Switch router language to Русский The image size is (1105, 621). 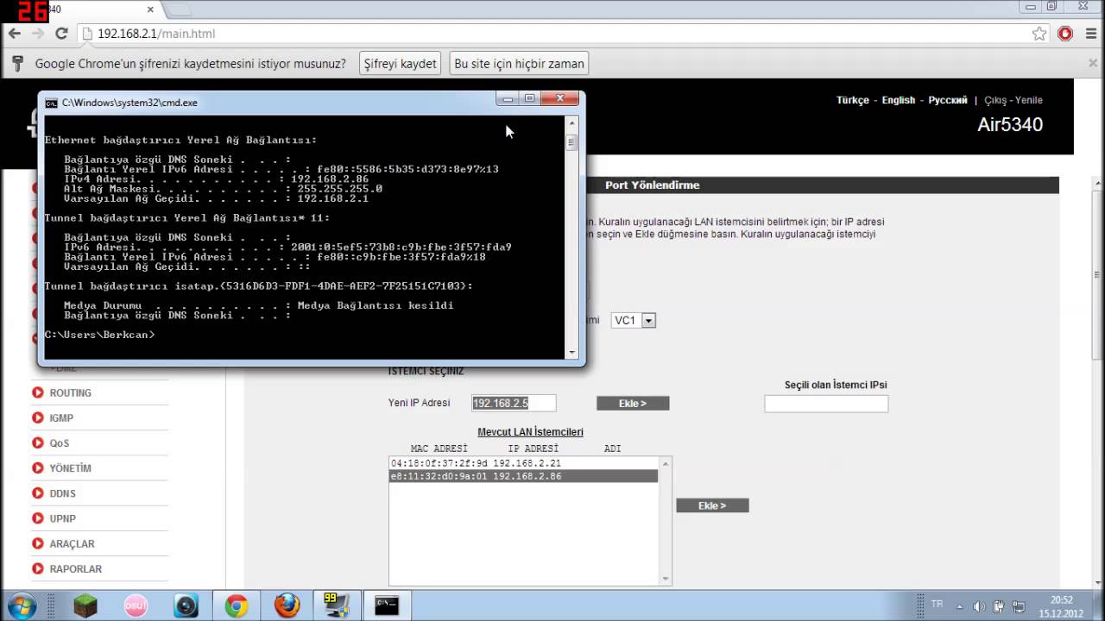click(x=948, y=100)
